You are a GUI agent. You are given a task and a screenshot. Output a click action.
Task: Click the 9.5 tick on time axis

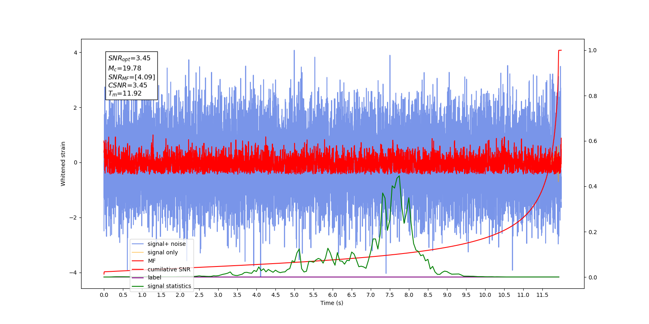(x=466, y=295)
